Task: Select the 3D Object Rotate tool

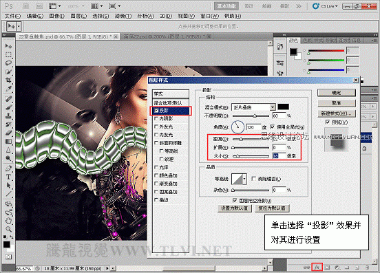Action: point(8,204)
